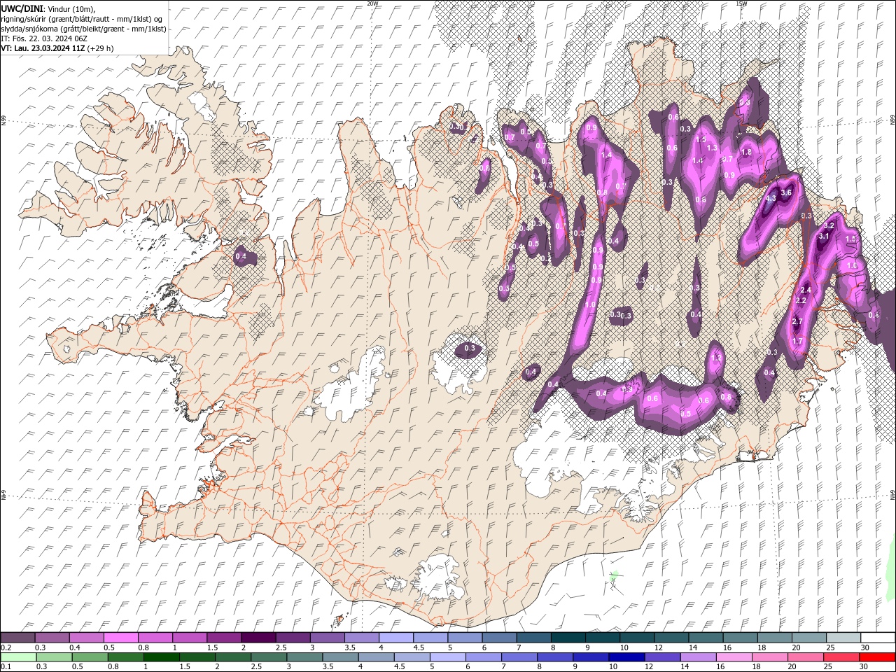Click the 'IT: Fös. 22. 03. 2024 06Z' line

pos(43,38)
